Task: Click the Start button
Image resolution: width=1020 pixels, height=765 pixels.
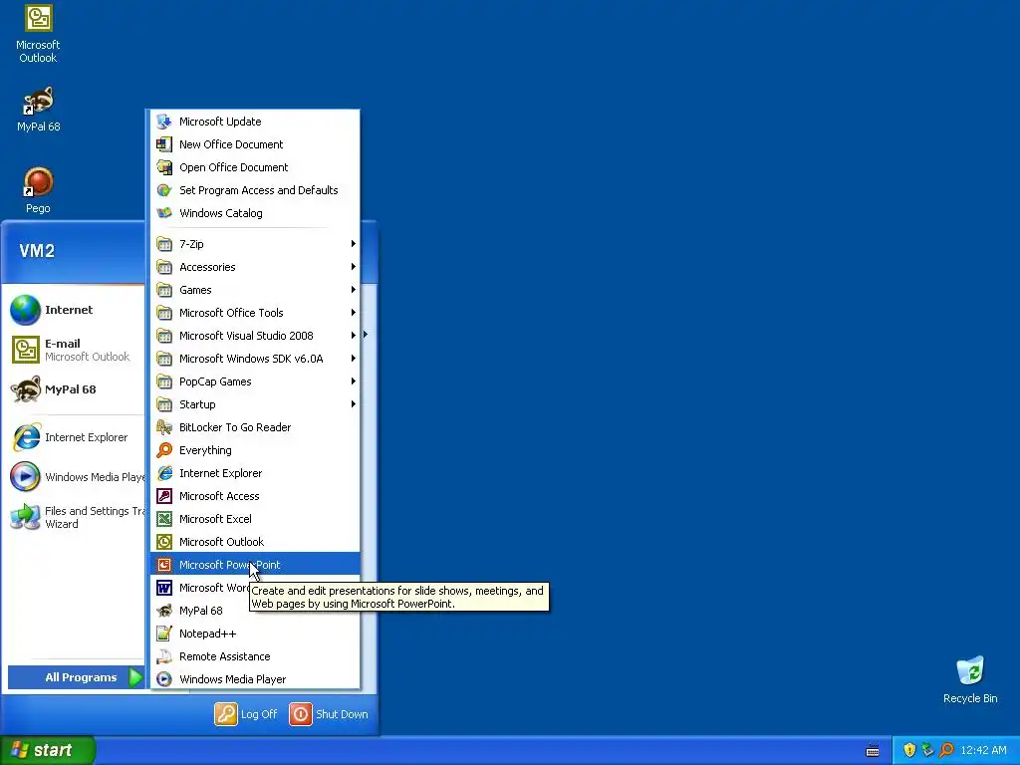Action: (x=47, y=750)
